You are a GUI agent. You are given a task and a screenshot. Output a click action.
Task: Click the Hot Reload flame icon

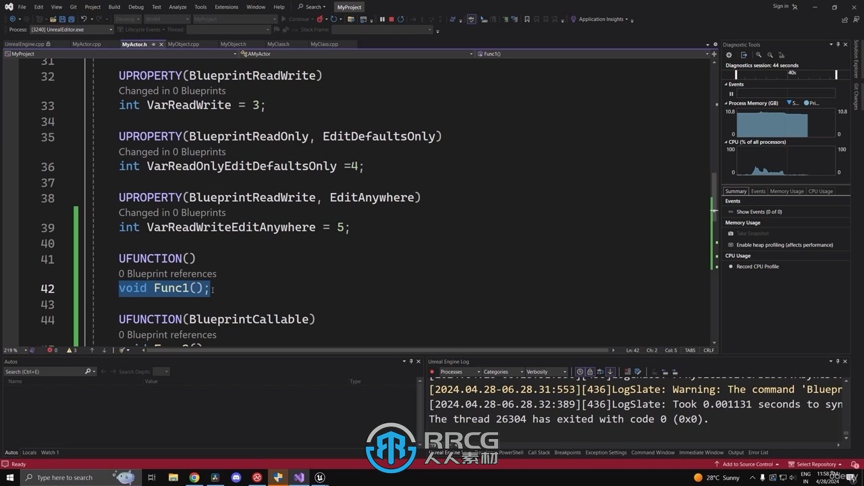[320, 19]
